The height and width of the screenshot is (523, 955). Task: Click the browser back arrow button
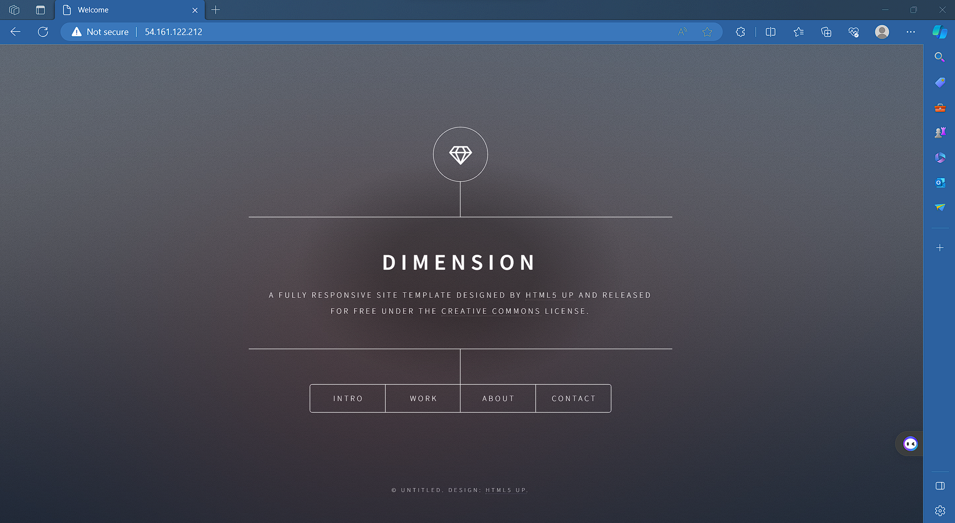coord(15,32)
